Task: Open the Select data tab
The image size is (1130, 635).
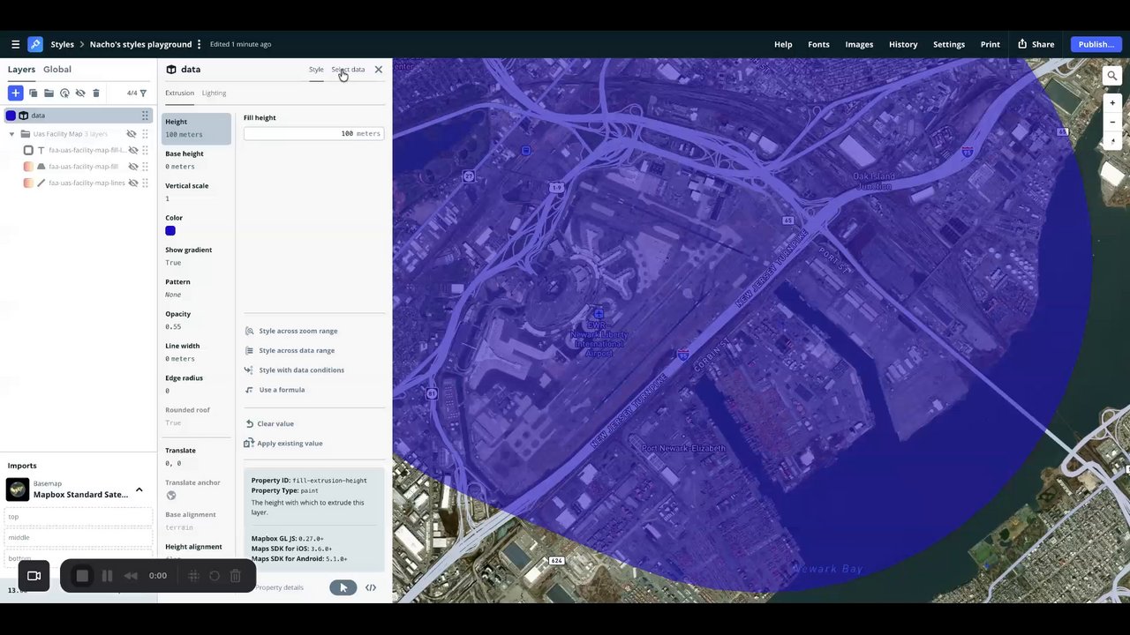Action: [348, 70]
